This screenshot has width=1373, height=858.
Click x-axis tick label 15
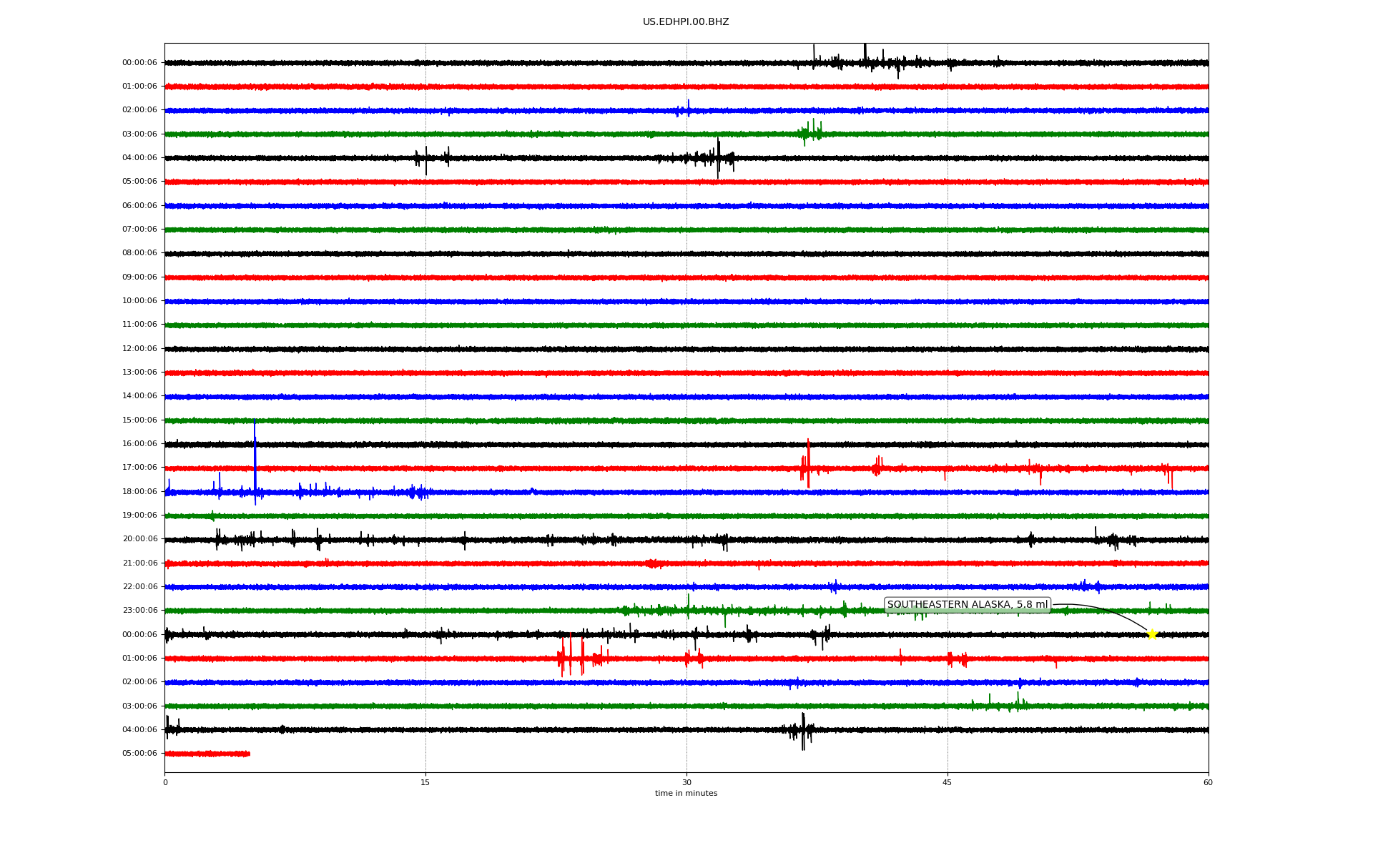point(425,782)
